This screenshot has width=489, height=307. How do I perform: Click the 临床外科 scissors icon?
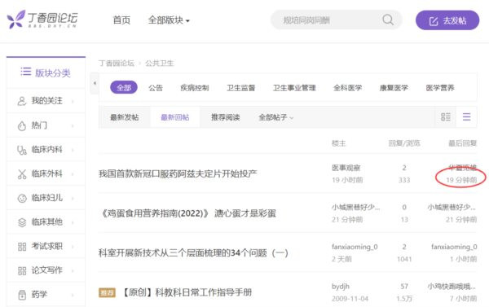22,174
